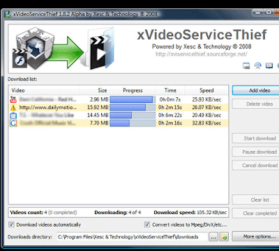The image size is (279, 251).
Task: Click the 0h 2m 16s time cell
Action: pos(170,123)
